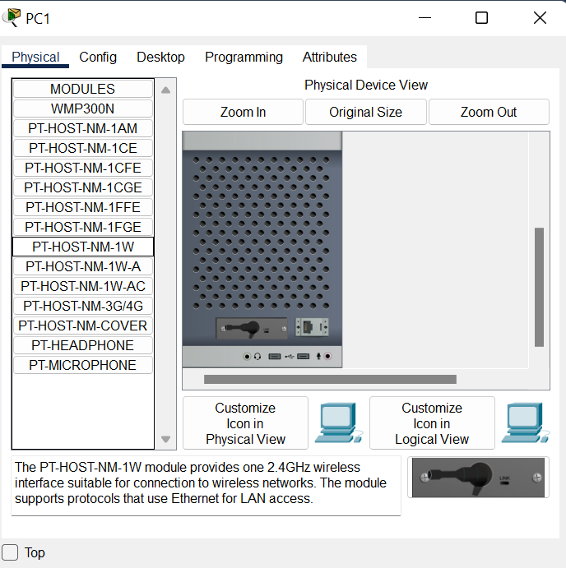Click the PT-HOST-NM-1W module thumbnail image
Screen dimensions: 566x568
(478, 478)
